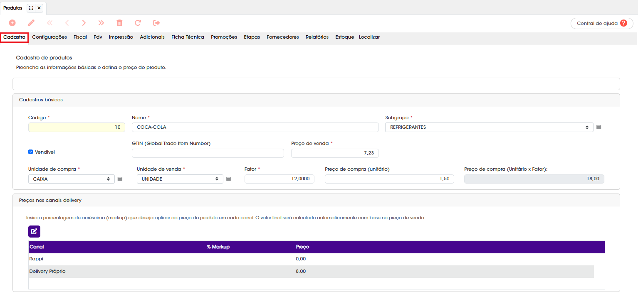Screen dimensions: 638x299
Task: Open the Ficha Técnica tab
Action: point(188,37)
